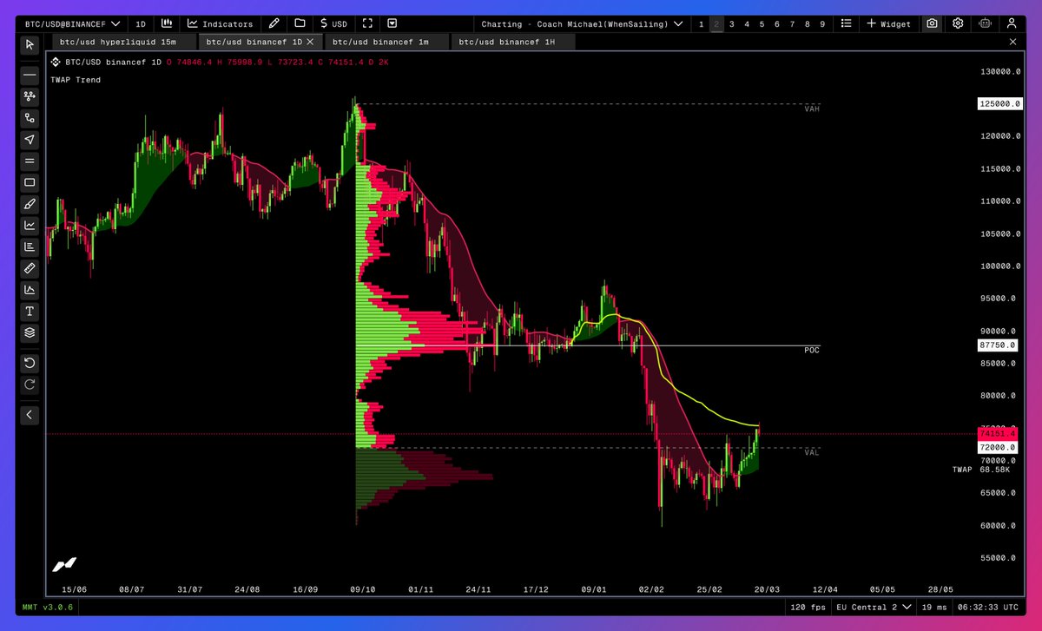Switch to workspace 7
This screenshot has width=1042, height=631.
pos(792,23)
